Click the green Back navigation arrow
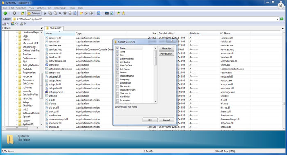287x155 pixels. pos(5,13)
